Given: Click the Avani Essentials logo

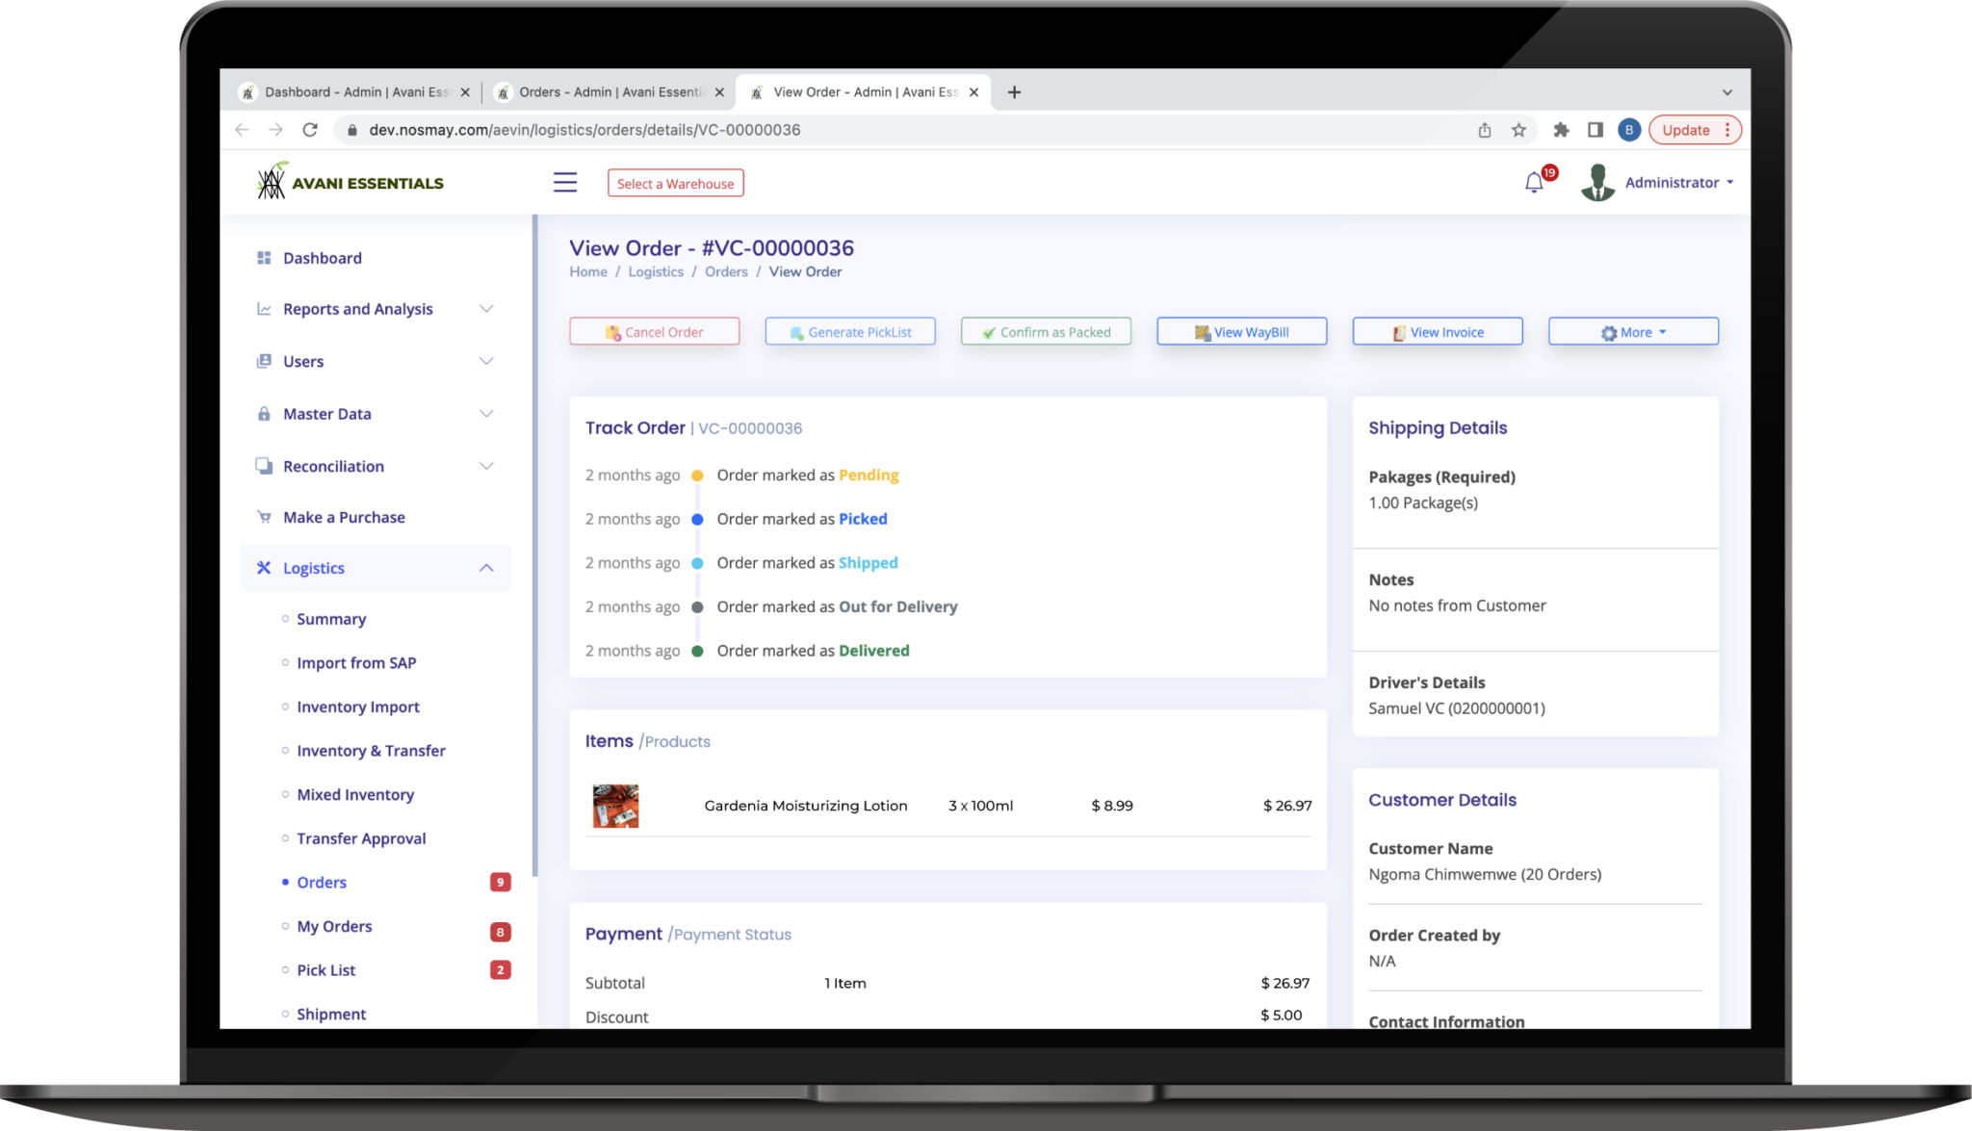Looking at the screenshot, I should [350, 182].
